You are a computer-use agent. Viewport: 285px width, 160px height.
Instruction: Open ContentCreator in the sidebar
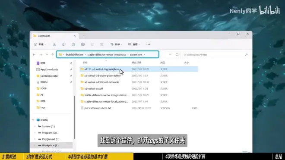49,76
